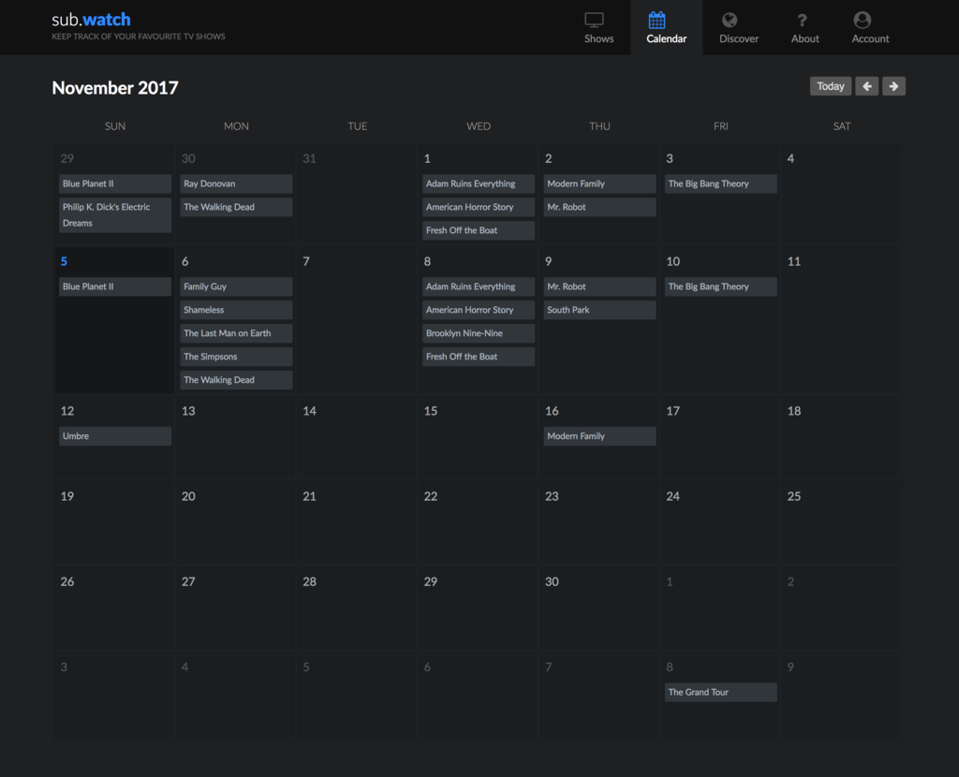Select the Shows tab label
Viewport: 959px width, 777px height.
pos(598,38)
